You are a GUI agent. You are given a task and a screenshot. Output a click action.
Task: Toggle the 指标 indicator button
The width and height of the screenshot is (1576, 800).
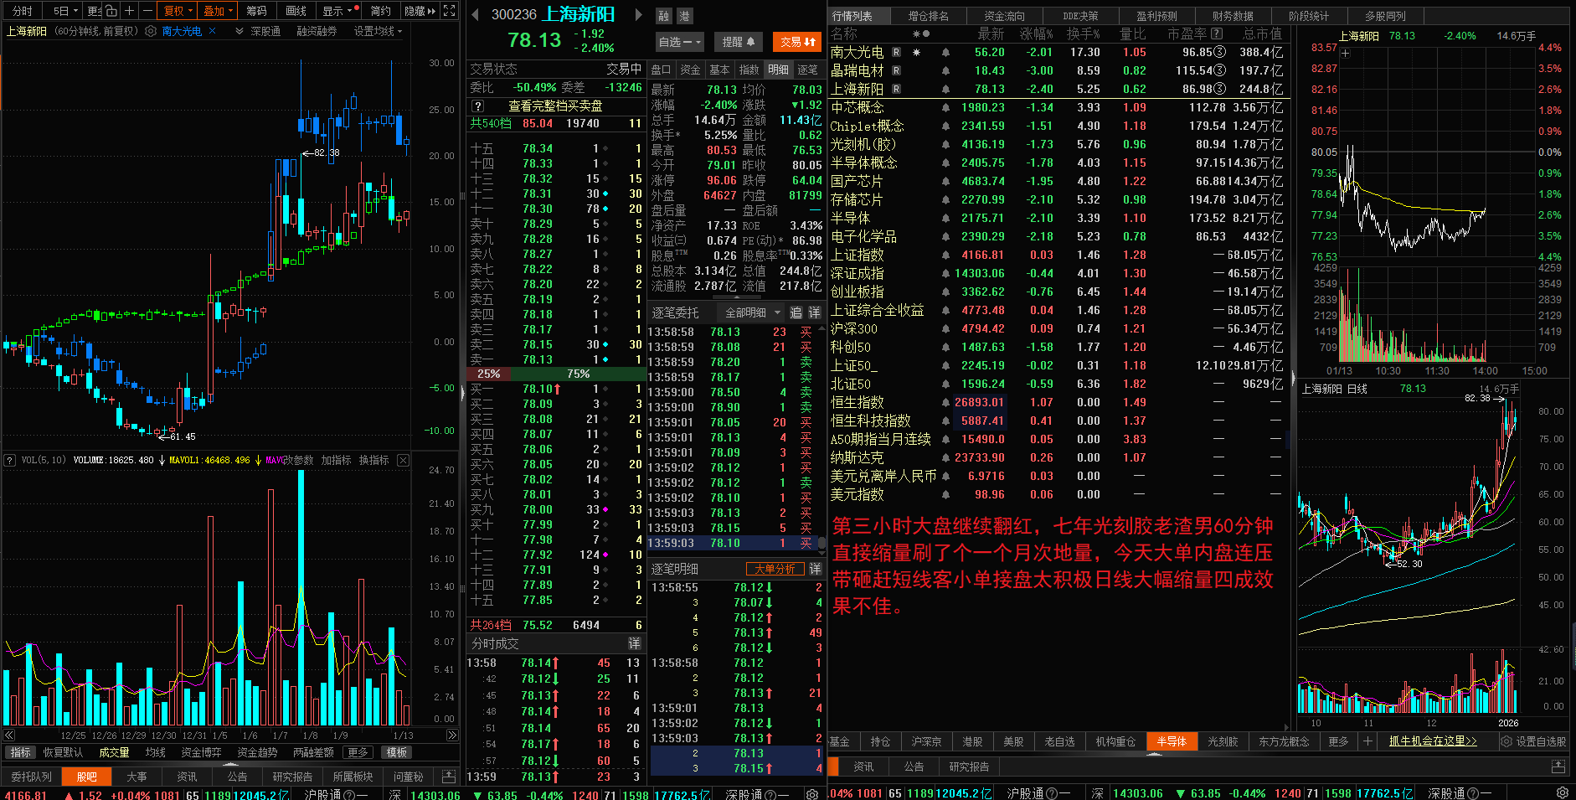tap(21, 752)
